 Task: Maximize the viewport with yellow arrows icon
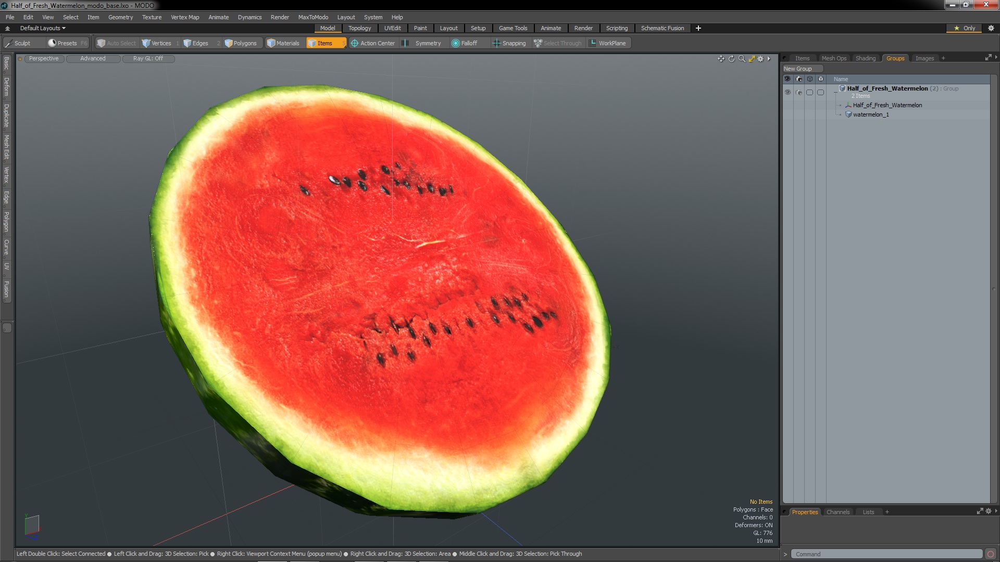click(752, 59)
